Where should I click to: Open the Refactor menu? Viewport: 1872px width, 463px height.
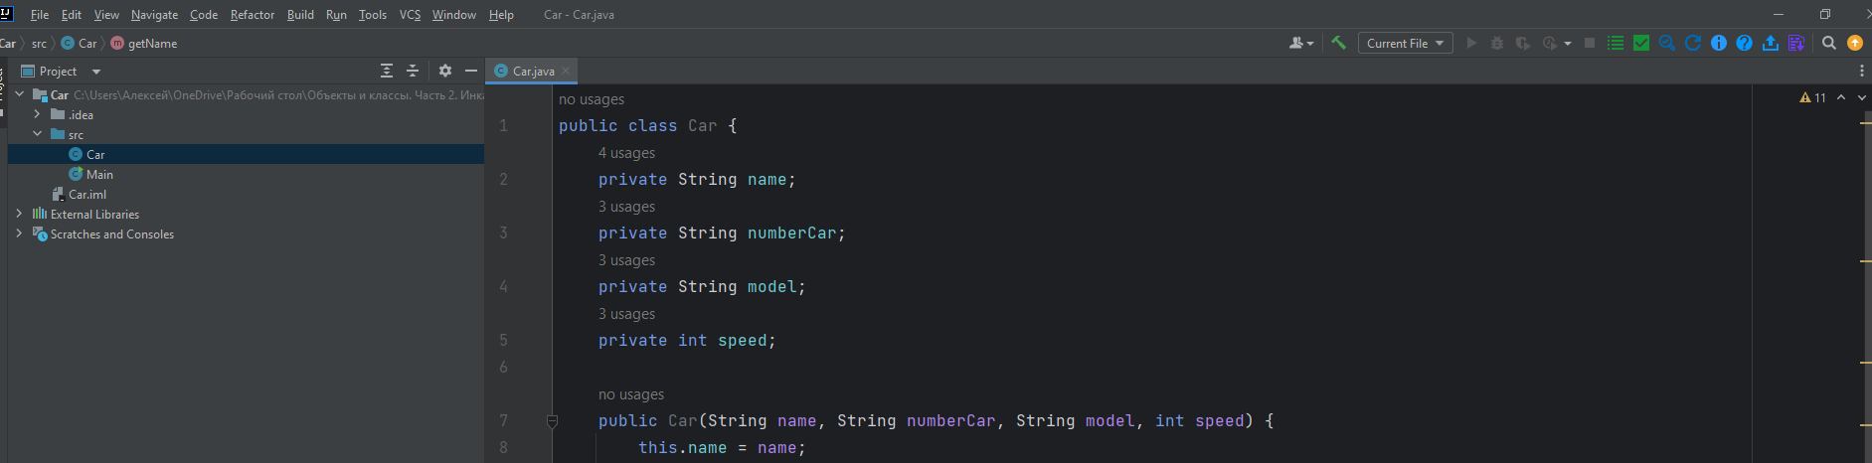(252, 15)
